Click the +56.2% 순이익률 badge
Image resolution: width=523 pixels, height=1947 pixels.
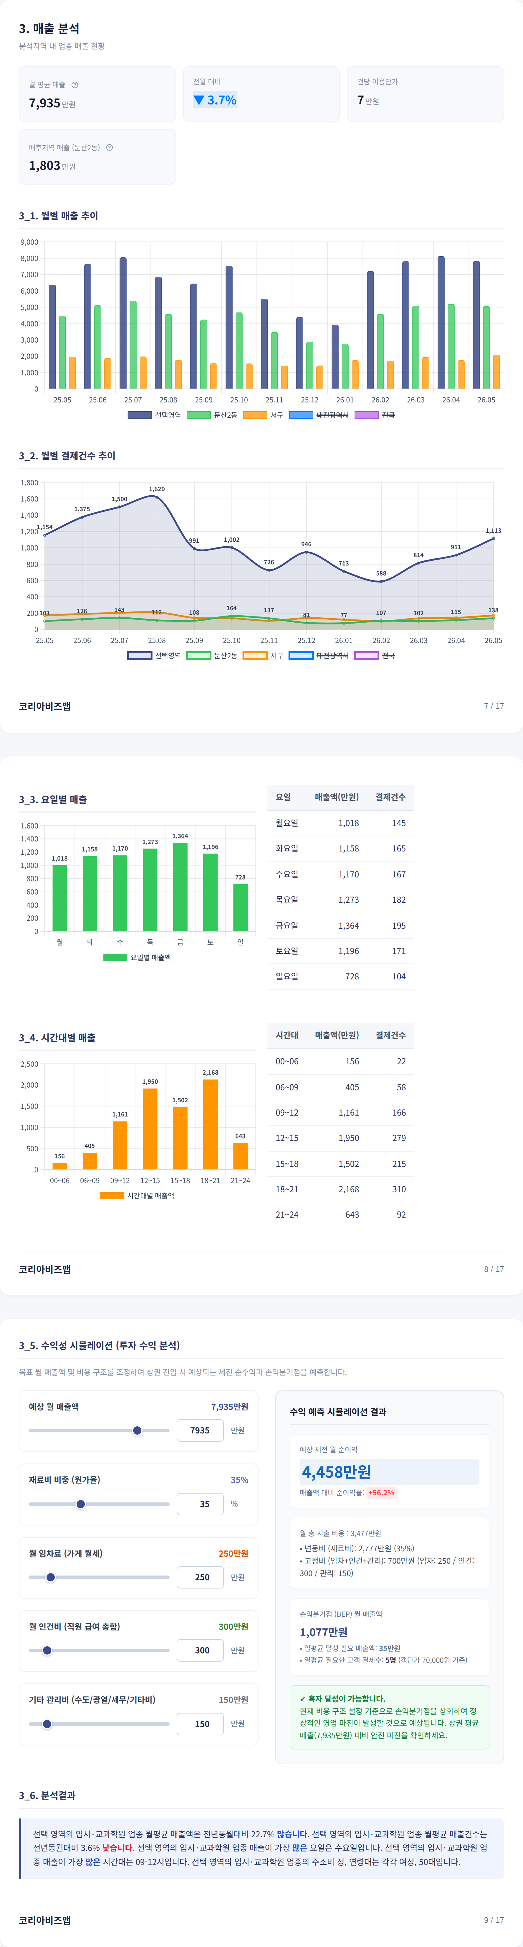point(381,1493)
